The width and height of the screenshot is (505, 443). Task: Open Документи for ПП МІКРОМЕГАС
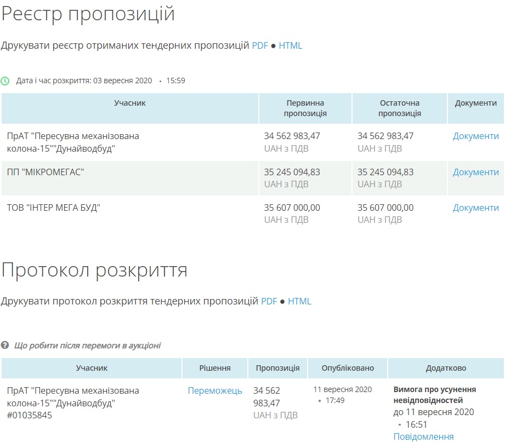click(x=476, y=172)
